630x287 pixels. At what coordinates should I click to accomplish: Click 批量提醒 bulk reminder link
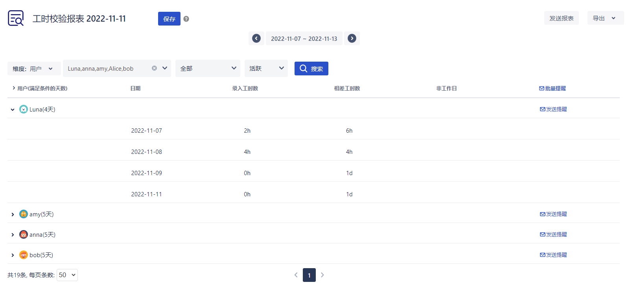coord(553,88)
